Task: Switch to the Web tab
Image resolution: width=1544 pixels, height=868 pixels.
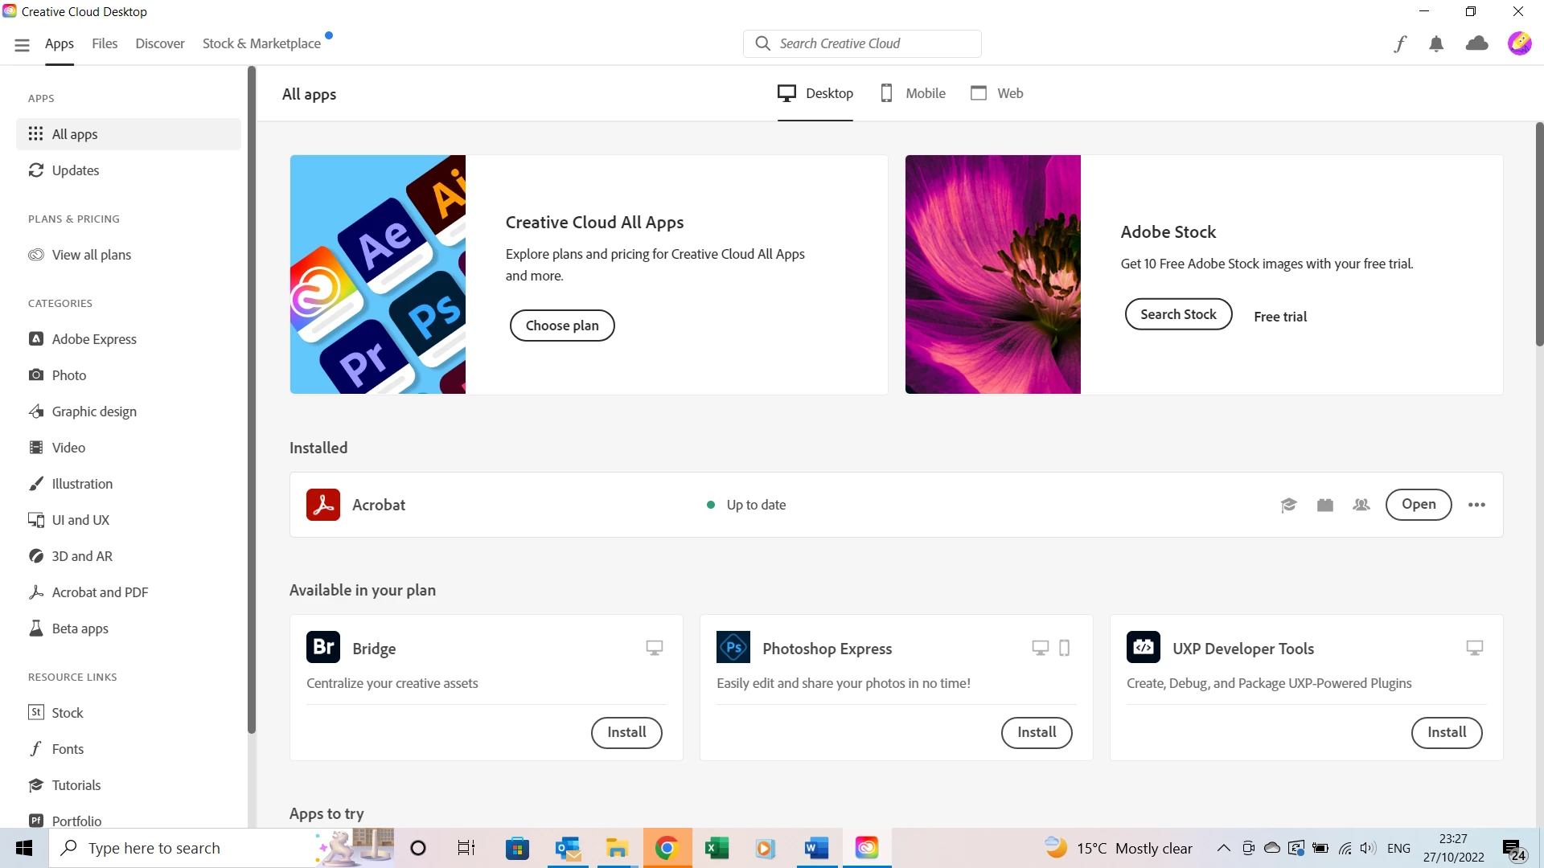Action: coord(997,93)
